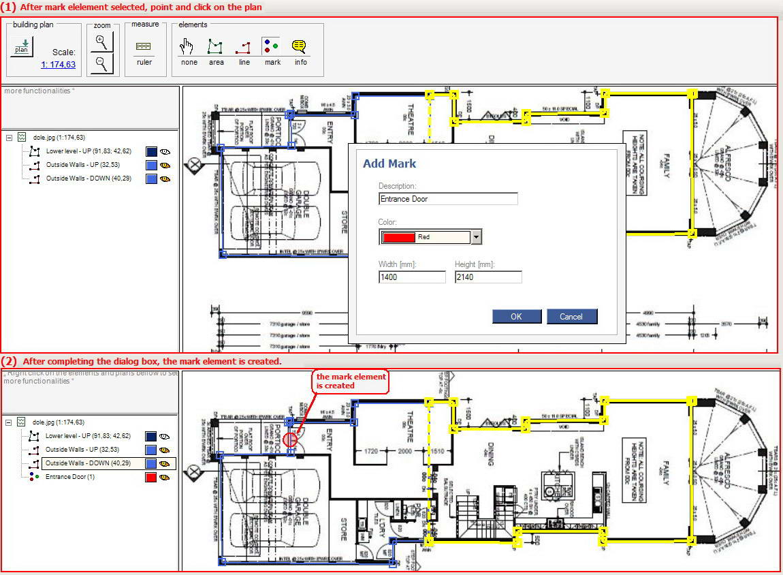Click the dole.jpg plan icon in step 1 tree
Viewport: 783px width, 575px height.
coord(22,137)
